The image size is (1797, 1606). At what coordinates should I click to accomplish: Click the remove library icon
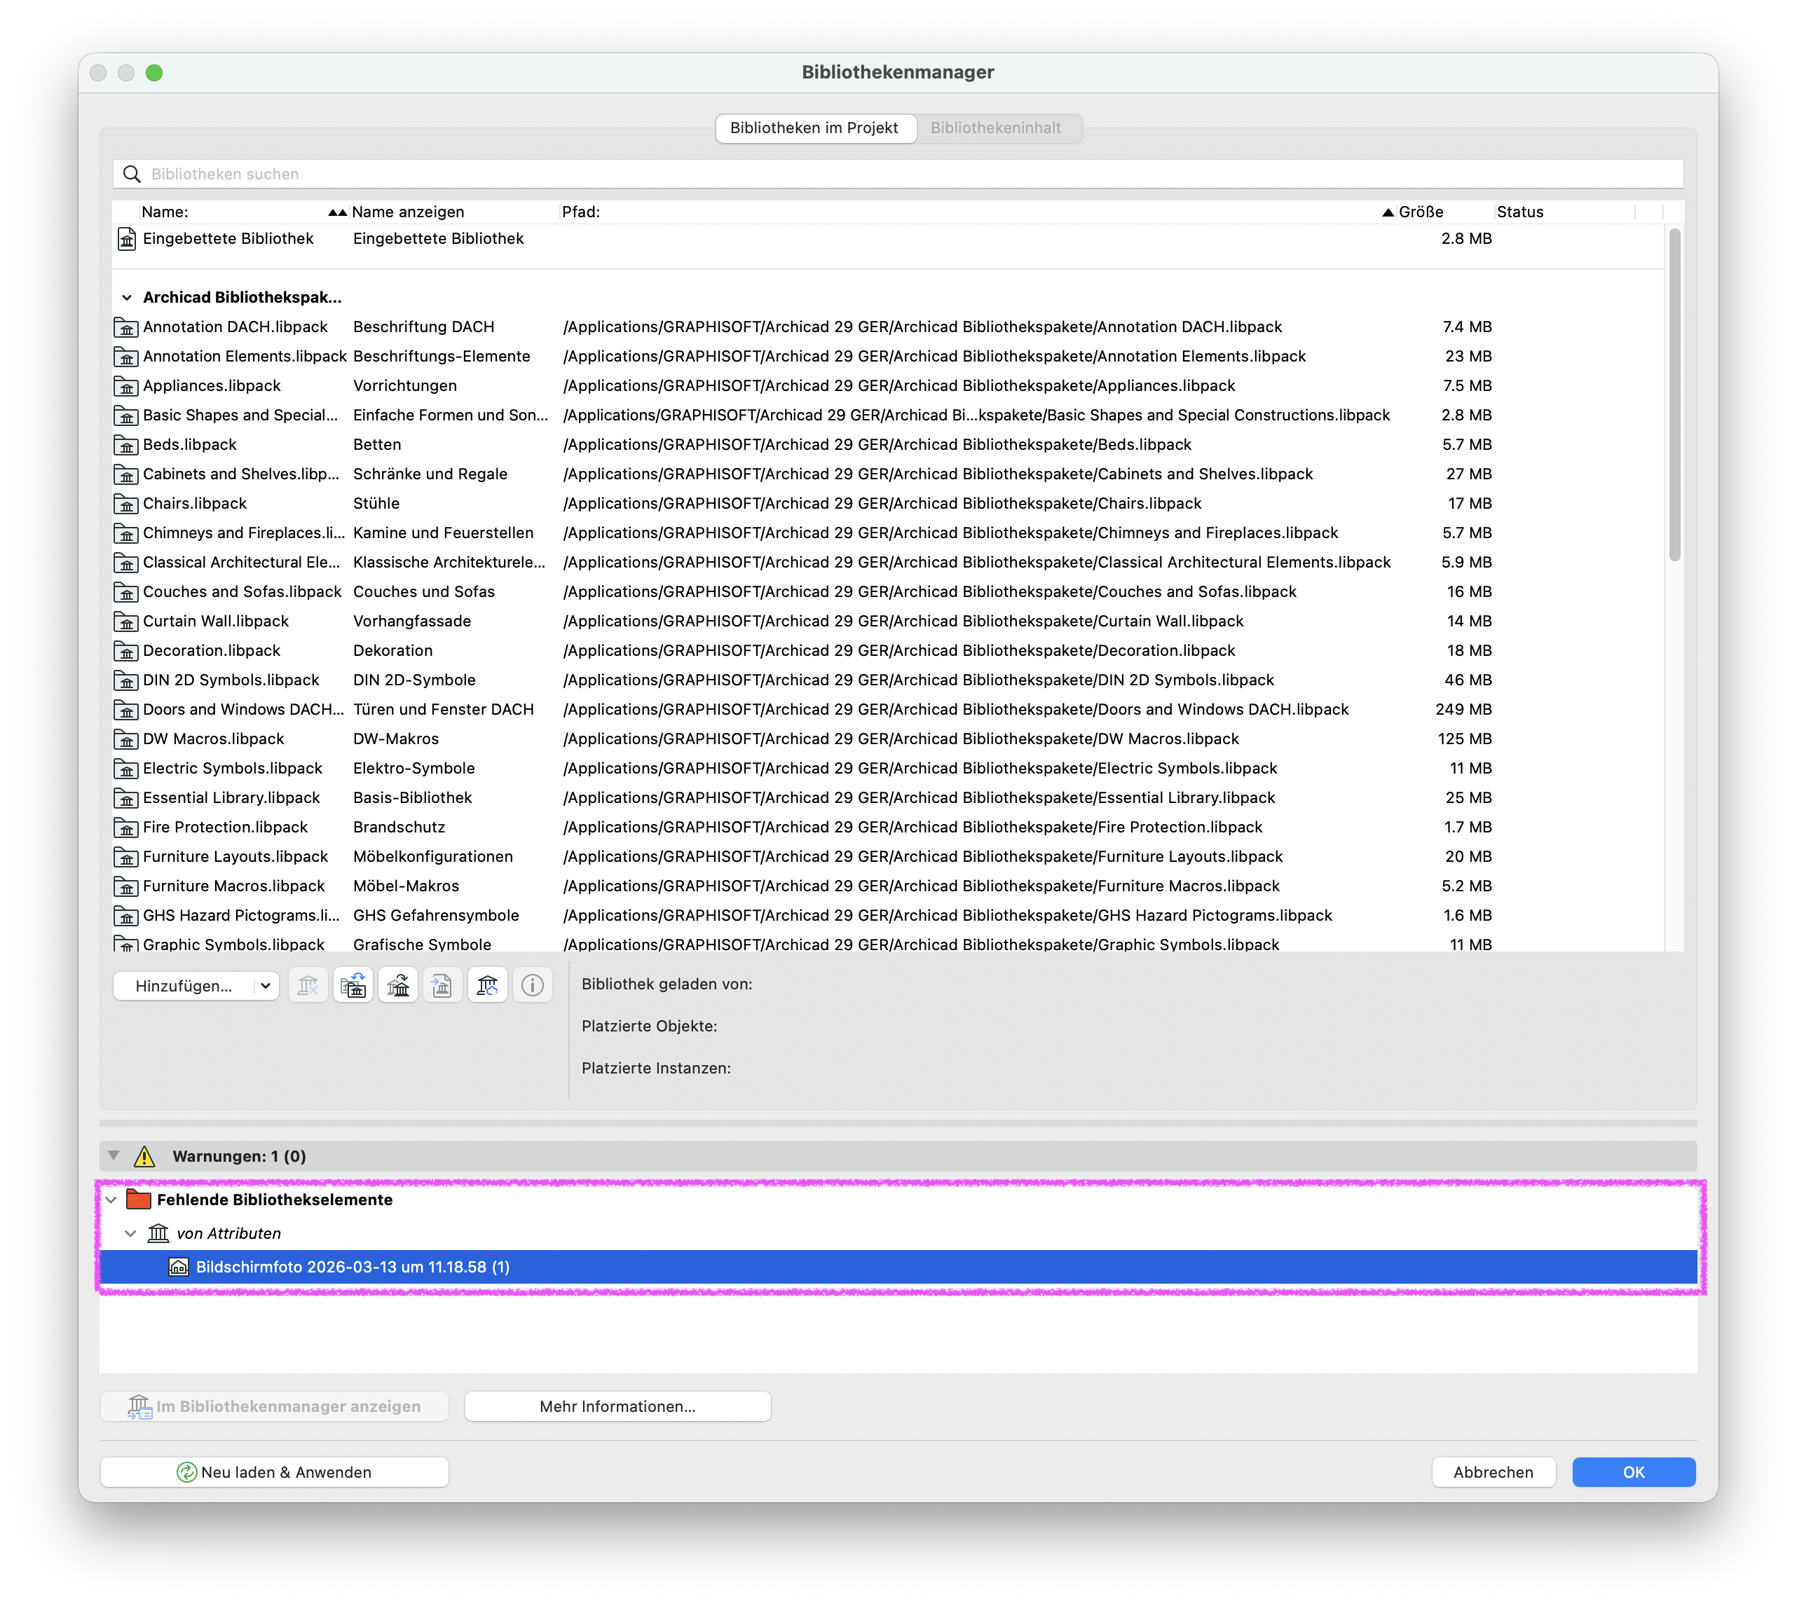(308, 984)
